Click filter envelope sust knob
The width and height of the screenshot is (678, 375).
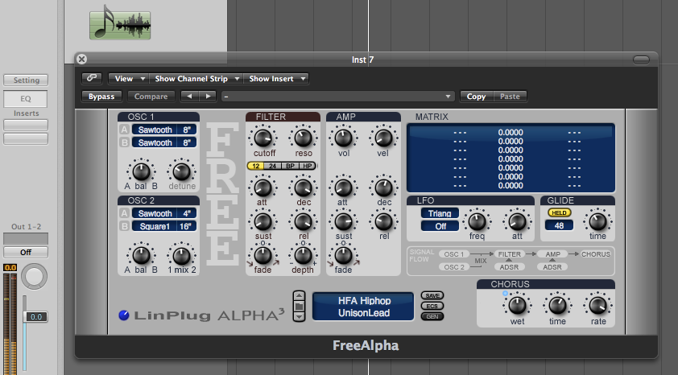[263, 221]
